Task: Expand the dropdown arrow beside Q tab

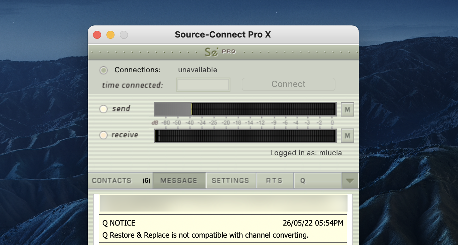Action: coord(350,181)
